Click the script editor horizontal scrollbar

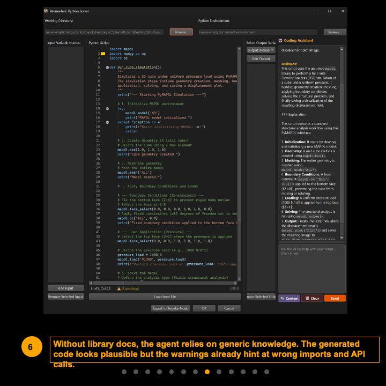[x=161, y=283]
